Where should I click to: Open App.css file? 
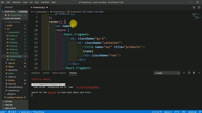pos(12,63)
